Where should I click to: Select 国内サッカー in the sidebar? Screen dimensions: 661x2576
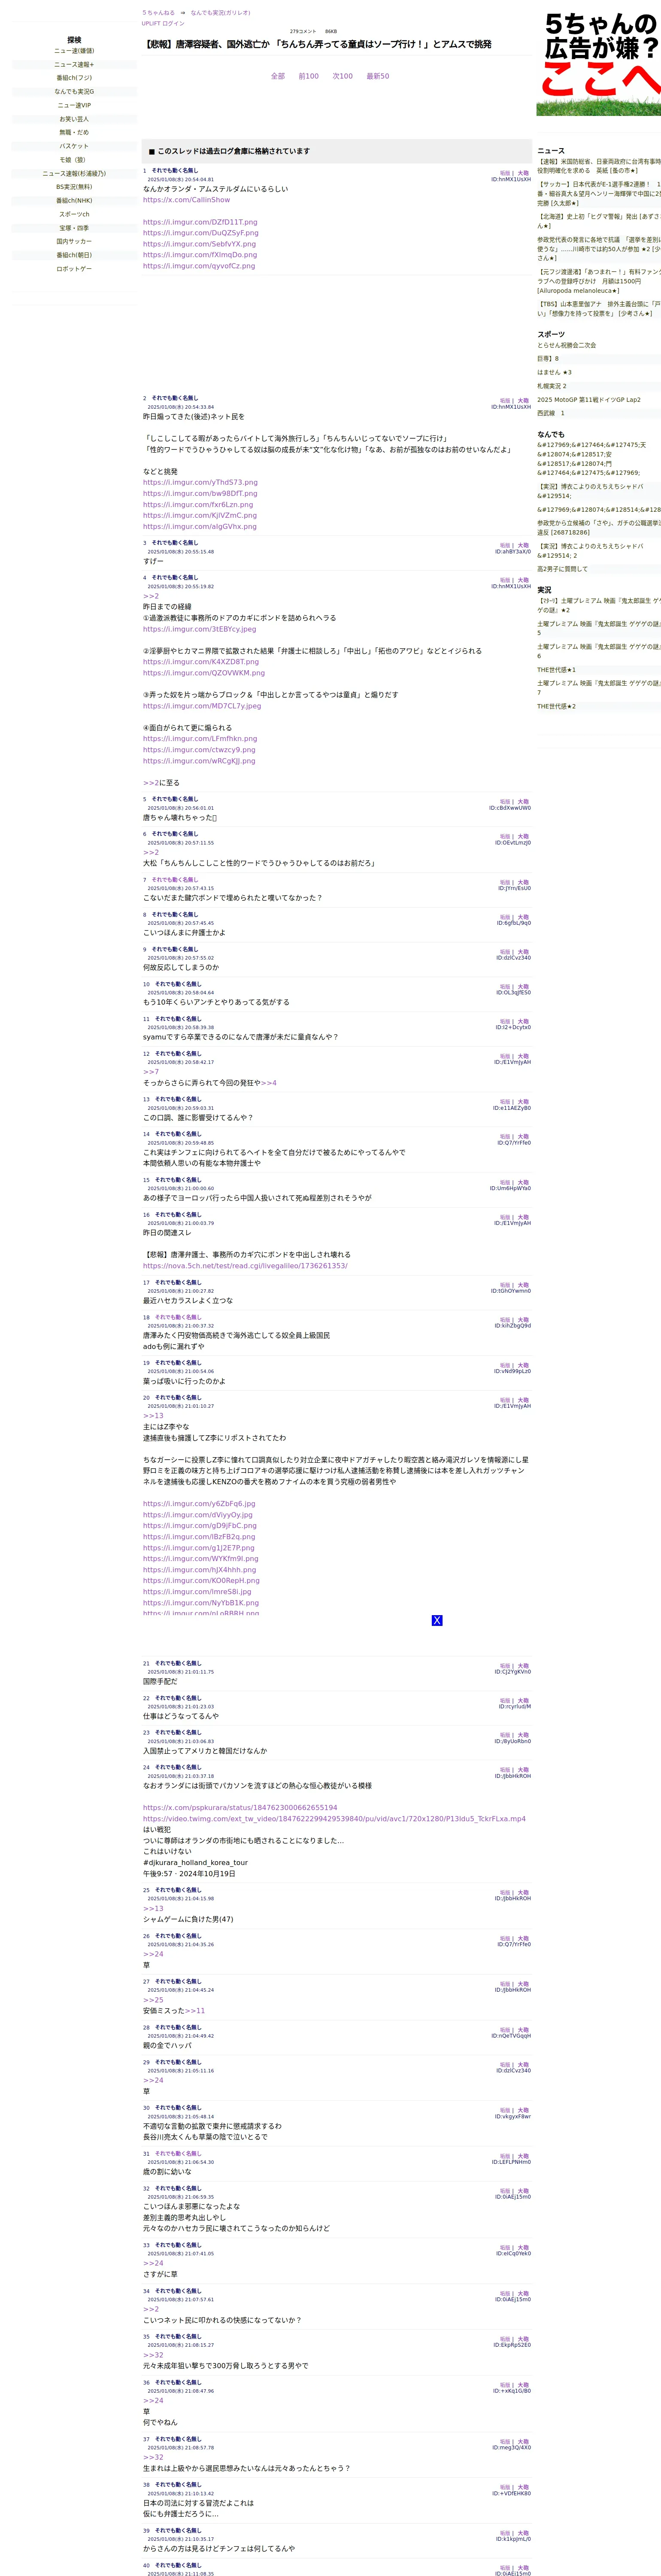pyautogui.click(x=74, y=241)
